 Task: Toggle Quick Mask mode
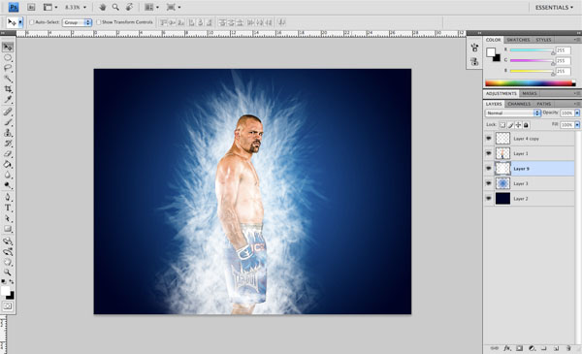pyautogui.click(x=8, y=306)
